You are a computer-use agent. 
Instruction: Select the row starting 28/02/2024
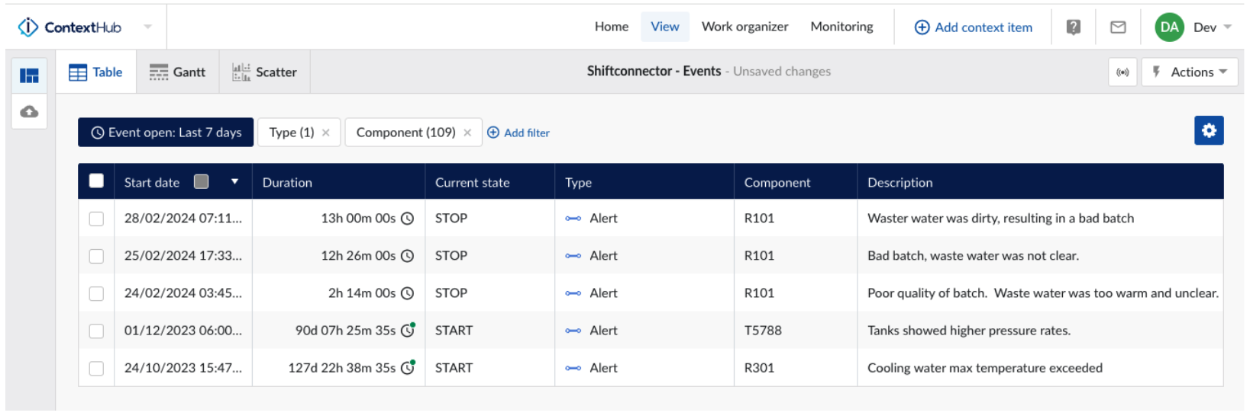click(x=96, y=219)
